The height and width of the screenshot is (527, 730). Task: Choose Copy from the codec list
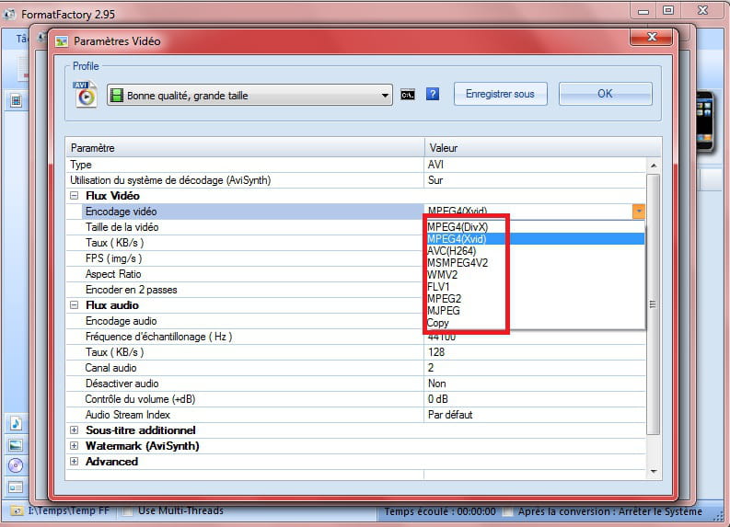(x=535, y=323)
